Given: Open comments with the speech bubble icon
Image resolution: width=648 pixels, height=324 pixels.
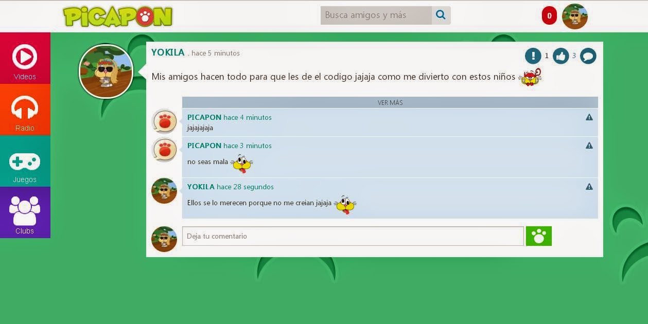Looking at the screenshot, I should click(x=588, y=56).
